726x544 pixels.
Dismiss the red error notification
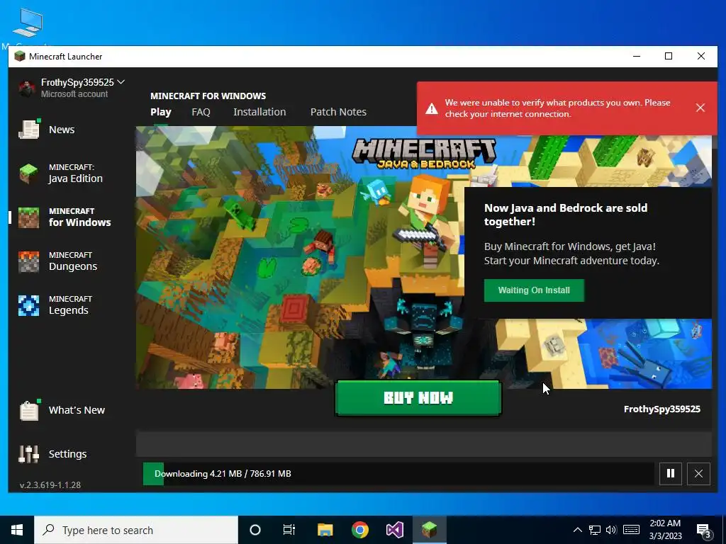700,108
